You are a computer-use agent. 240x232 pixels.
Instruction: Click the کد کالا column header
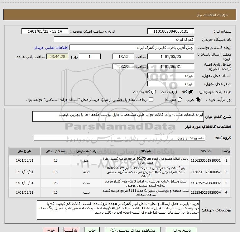(206, 151)
